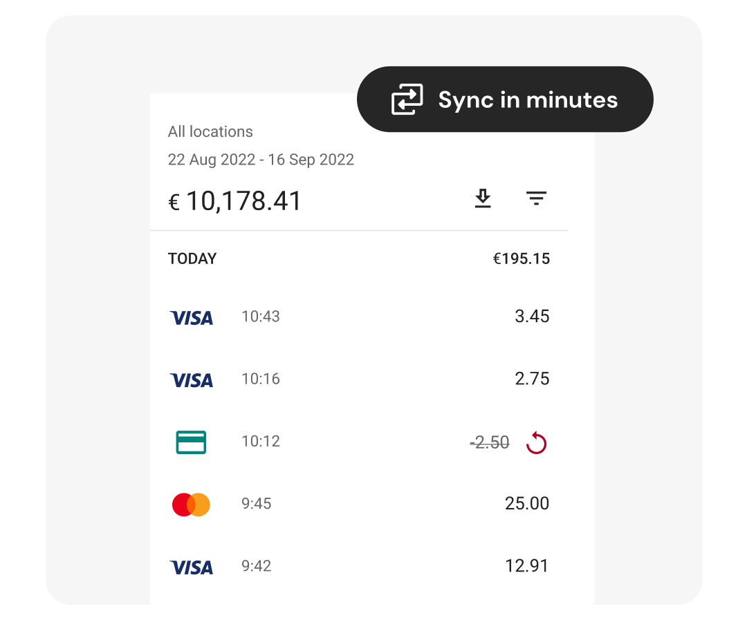This screenshot has width=747, height=620.
Task: Click the total balance €10,178.41
Action: [235, 201]
